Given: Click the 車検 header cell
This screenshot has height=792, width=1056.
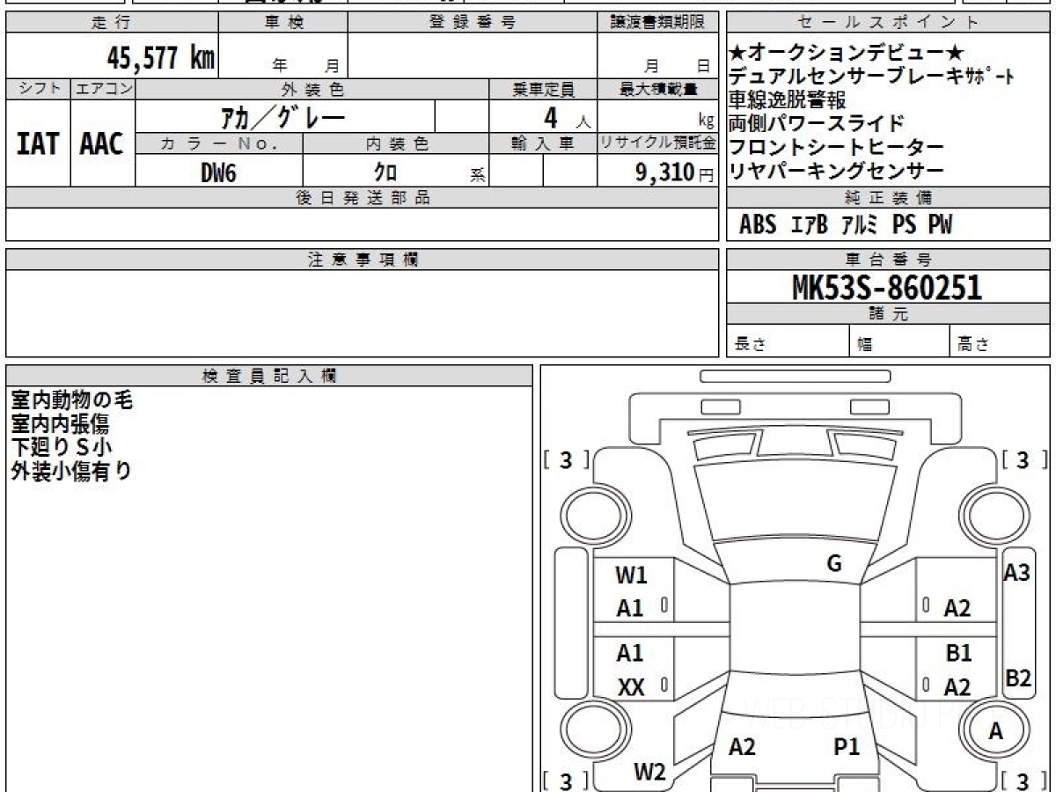Looking at the screenshot, I should coord(283,23).
